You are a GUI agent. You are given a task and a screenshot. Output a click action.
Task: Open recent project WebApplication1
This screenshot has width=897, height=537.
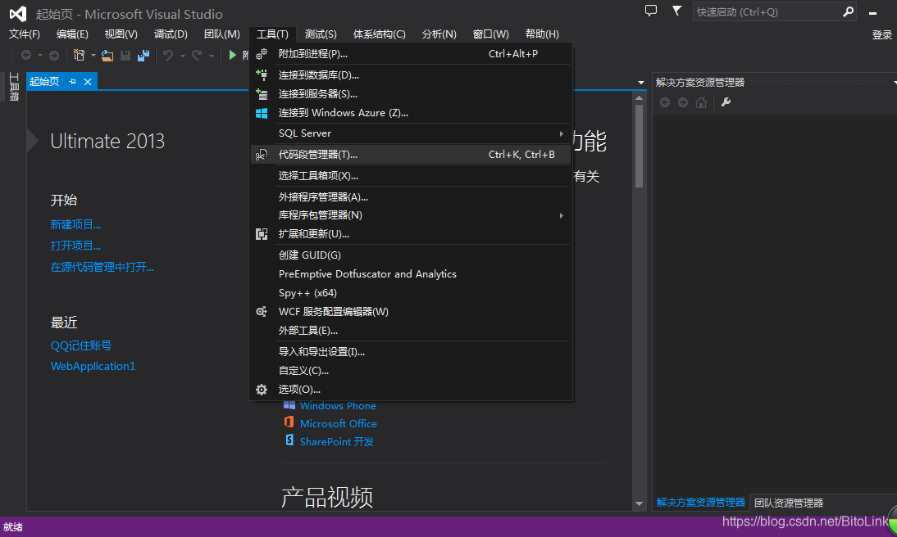click(93, 366)
